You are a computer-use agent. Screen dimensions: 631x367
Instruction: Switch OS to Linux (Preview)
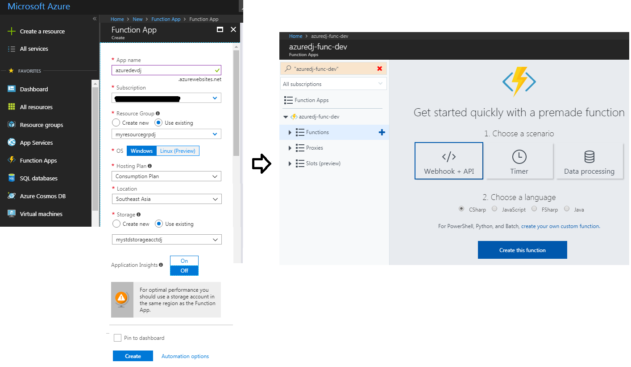click(x=178, y=151)
